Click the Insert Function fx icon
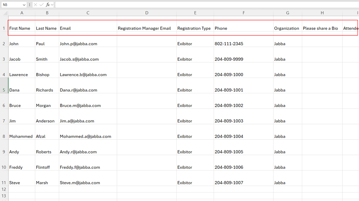The image size is (359, 201). pos(47,5)
